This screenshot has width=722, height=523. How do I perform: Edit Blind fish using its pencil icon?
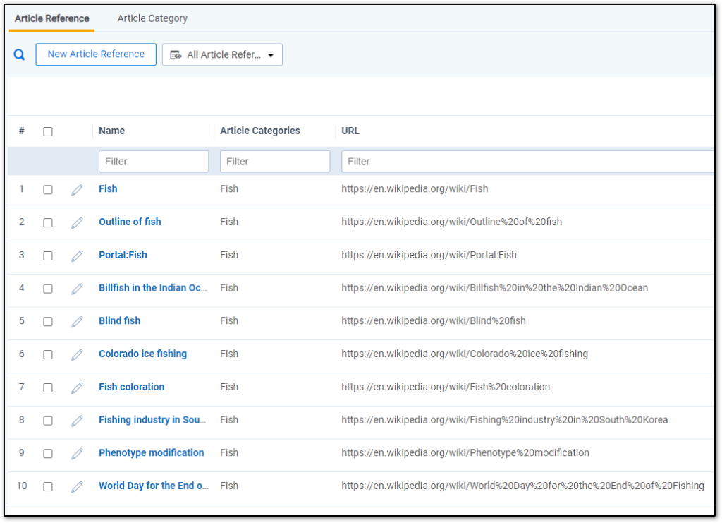pos(77,322)
